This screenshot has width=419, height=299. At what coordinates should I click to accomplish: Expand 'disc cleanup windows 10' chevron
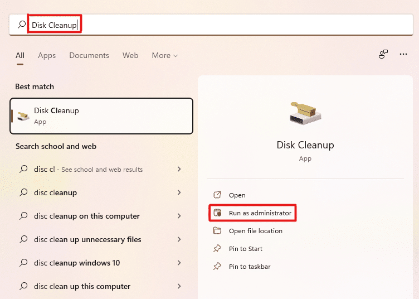[x=179, y=263]
